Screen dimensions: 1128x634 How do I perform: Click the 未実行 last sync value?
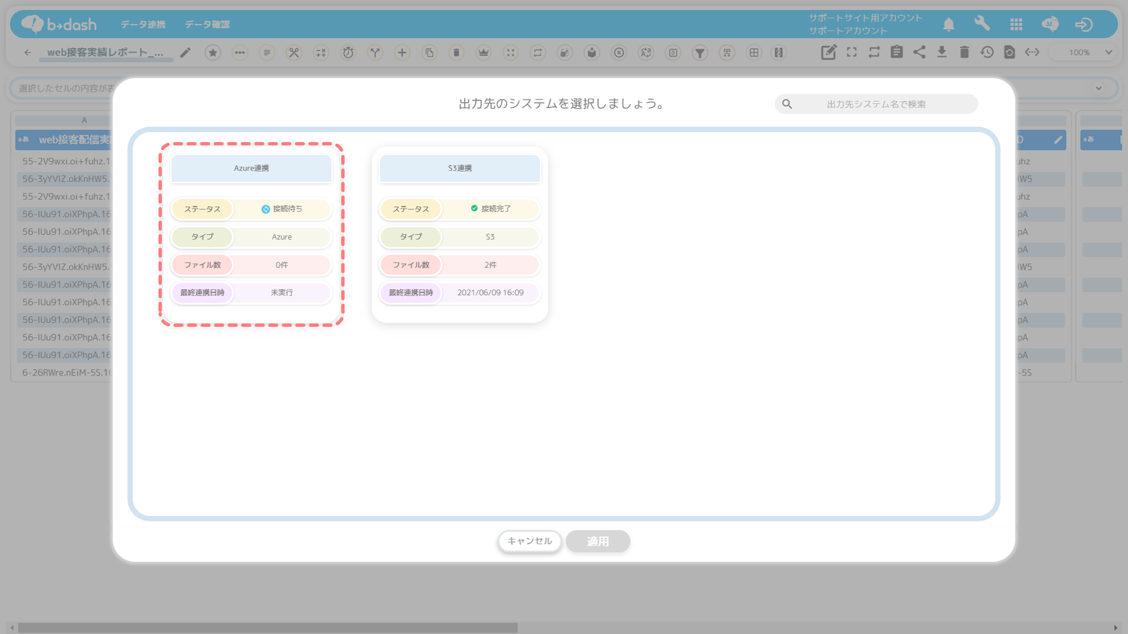[281, 292]
